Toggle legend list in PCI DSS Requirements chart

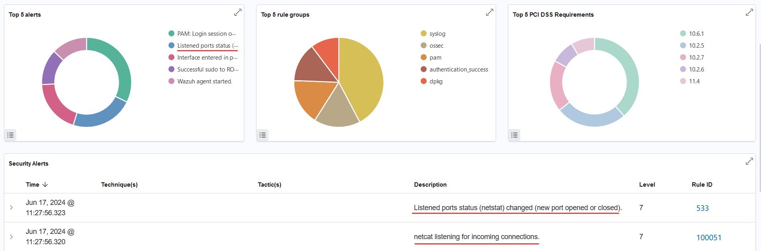[x=514, y=135]
